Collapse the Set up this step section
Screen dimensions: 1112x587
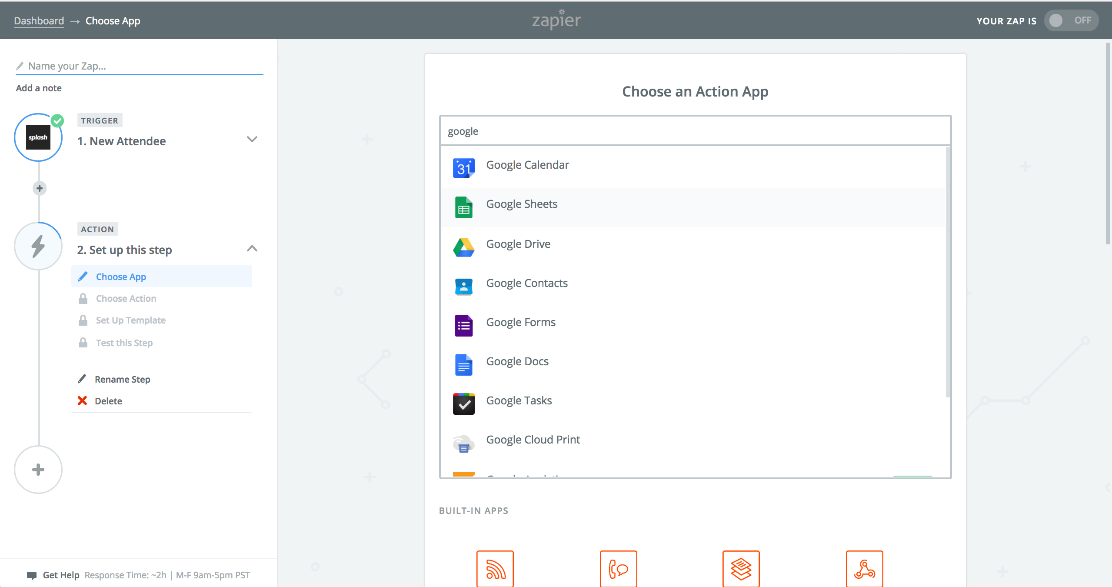point(252,248)
